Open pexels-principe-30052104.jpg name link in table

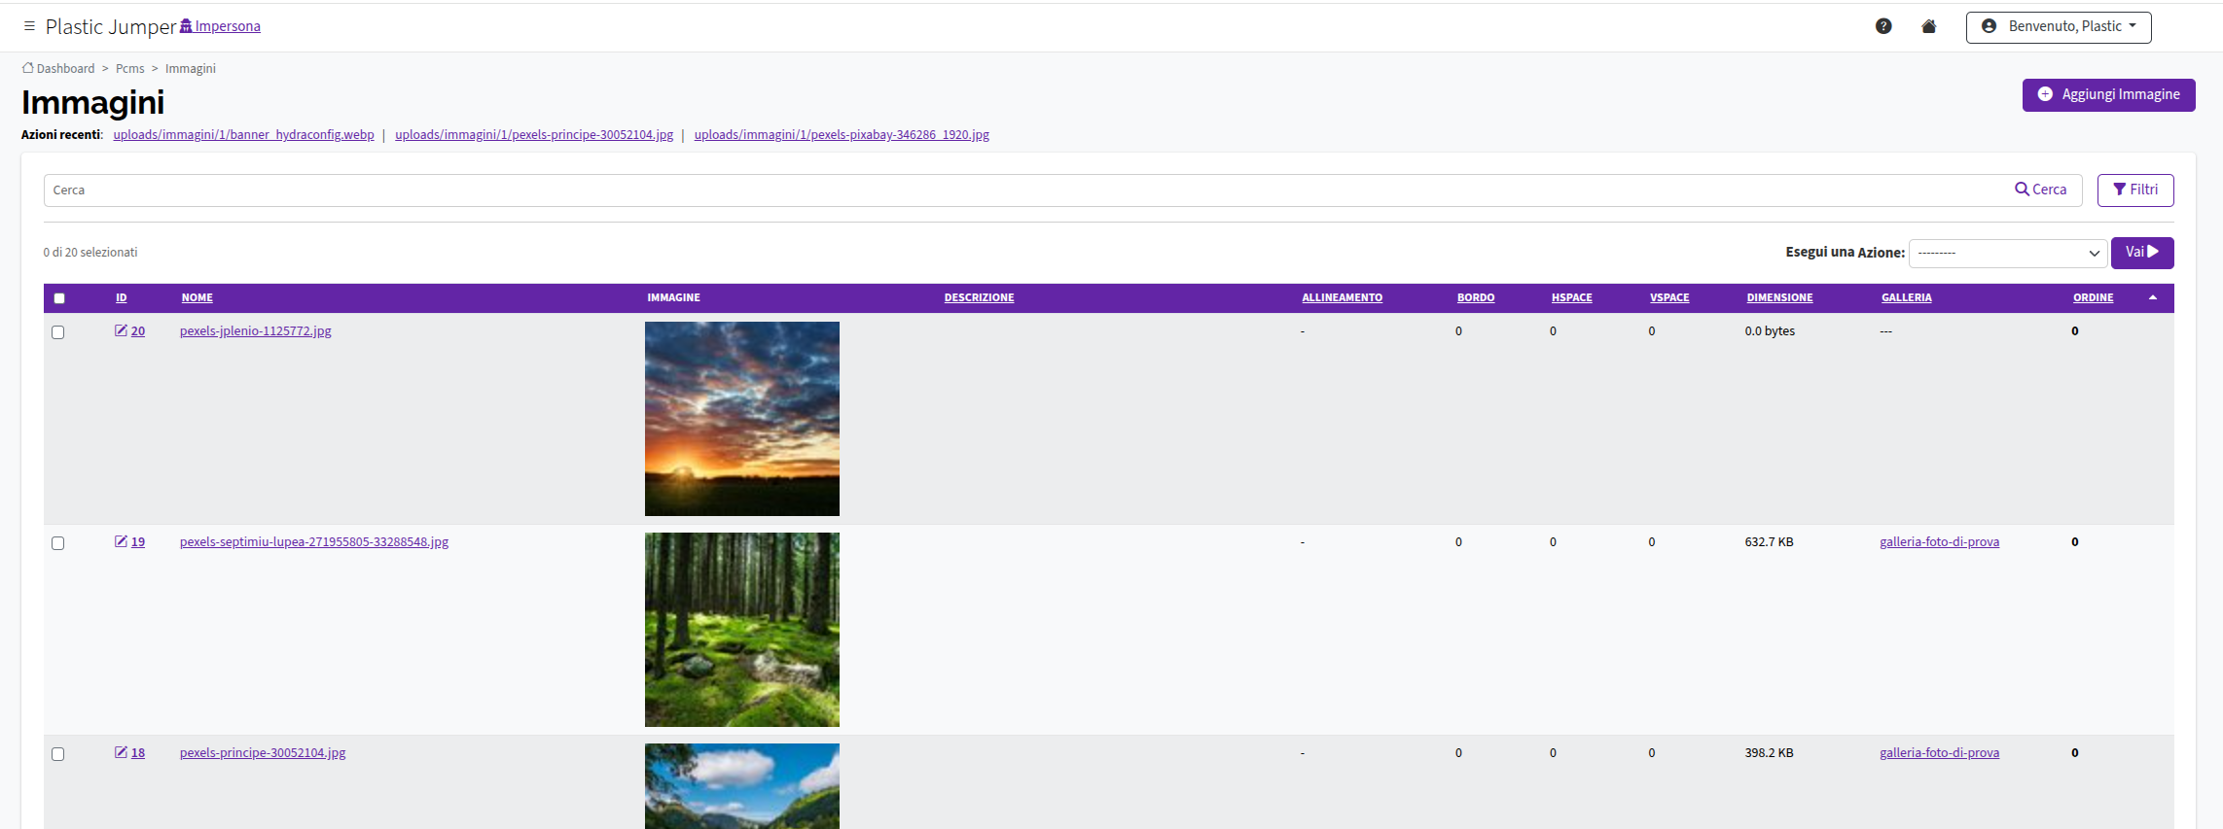click(x=263, y=753)
